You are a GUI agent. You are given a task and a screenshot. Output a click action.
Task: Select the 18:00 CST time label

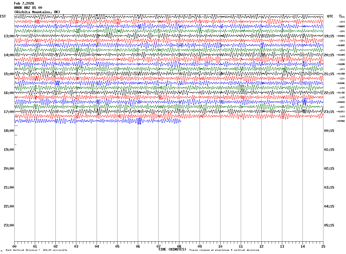click(x=9, y=131)
